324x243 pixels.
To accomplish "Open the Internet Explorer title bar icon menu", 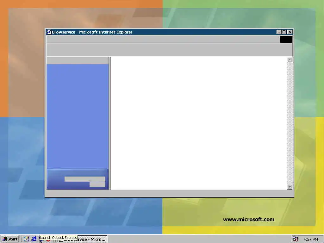I will click(48, 32).
